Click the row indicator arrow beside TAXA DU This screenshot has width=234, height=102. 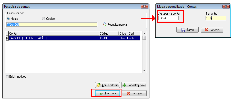[x=7, y=38]
